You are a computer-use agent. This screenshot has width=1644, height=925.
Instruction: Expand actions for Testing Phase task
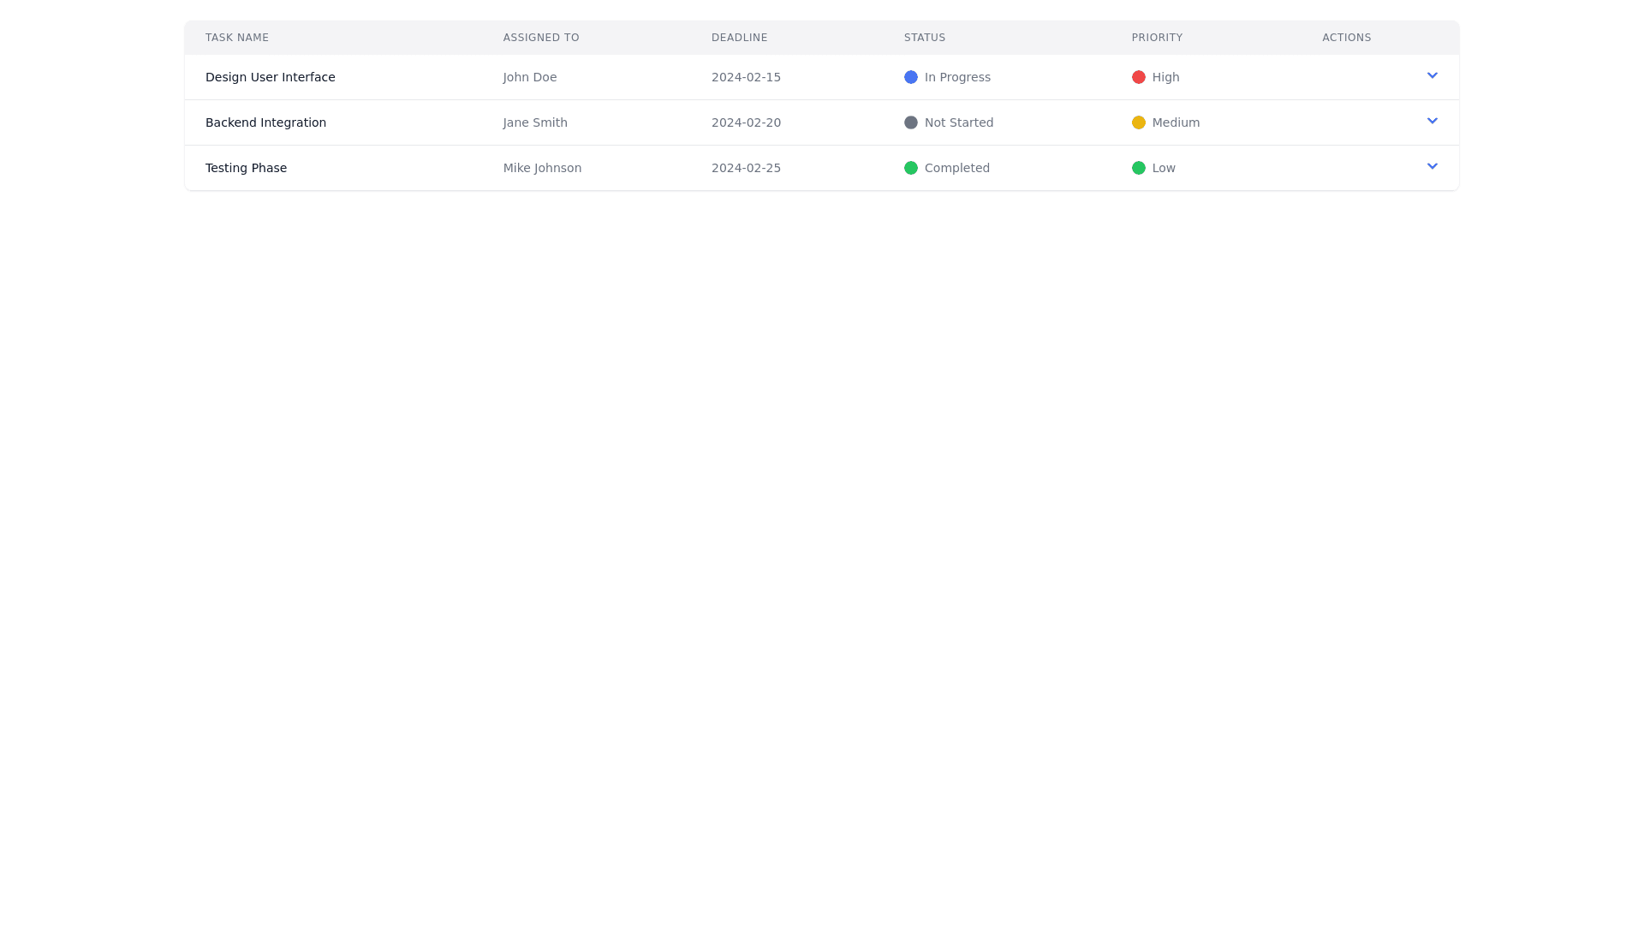click(x=1433, y=166)
